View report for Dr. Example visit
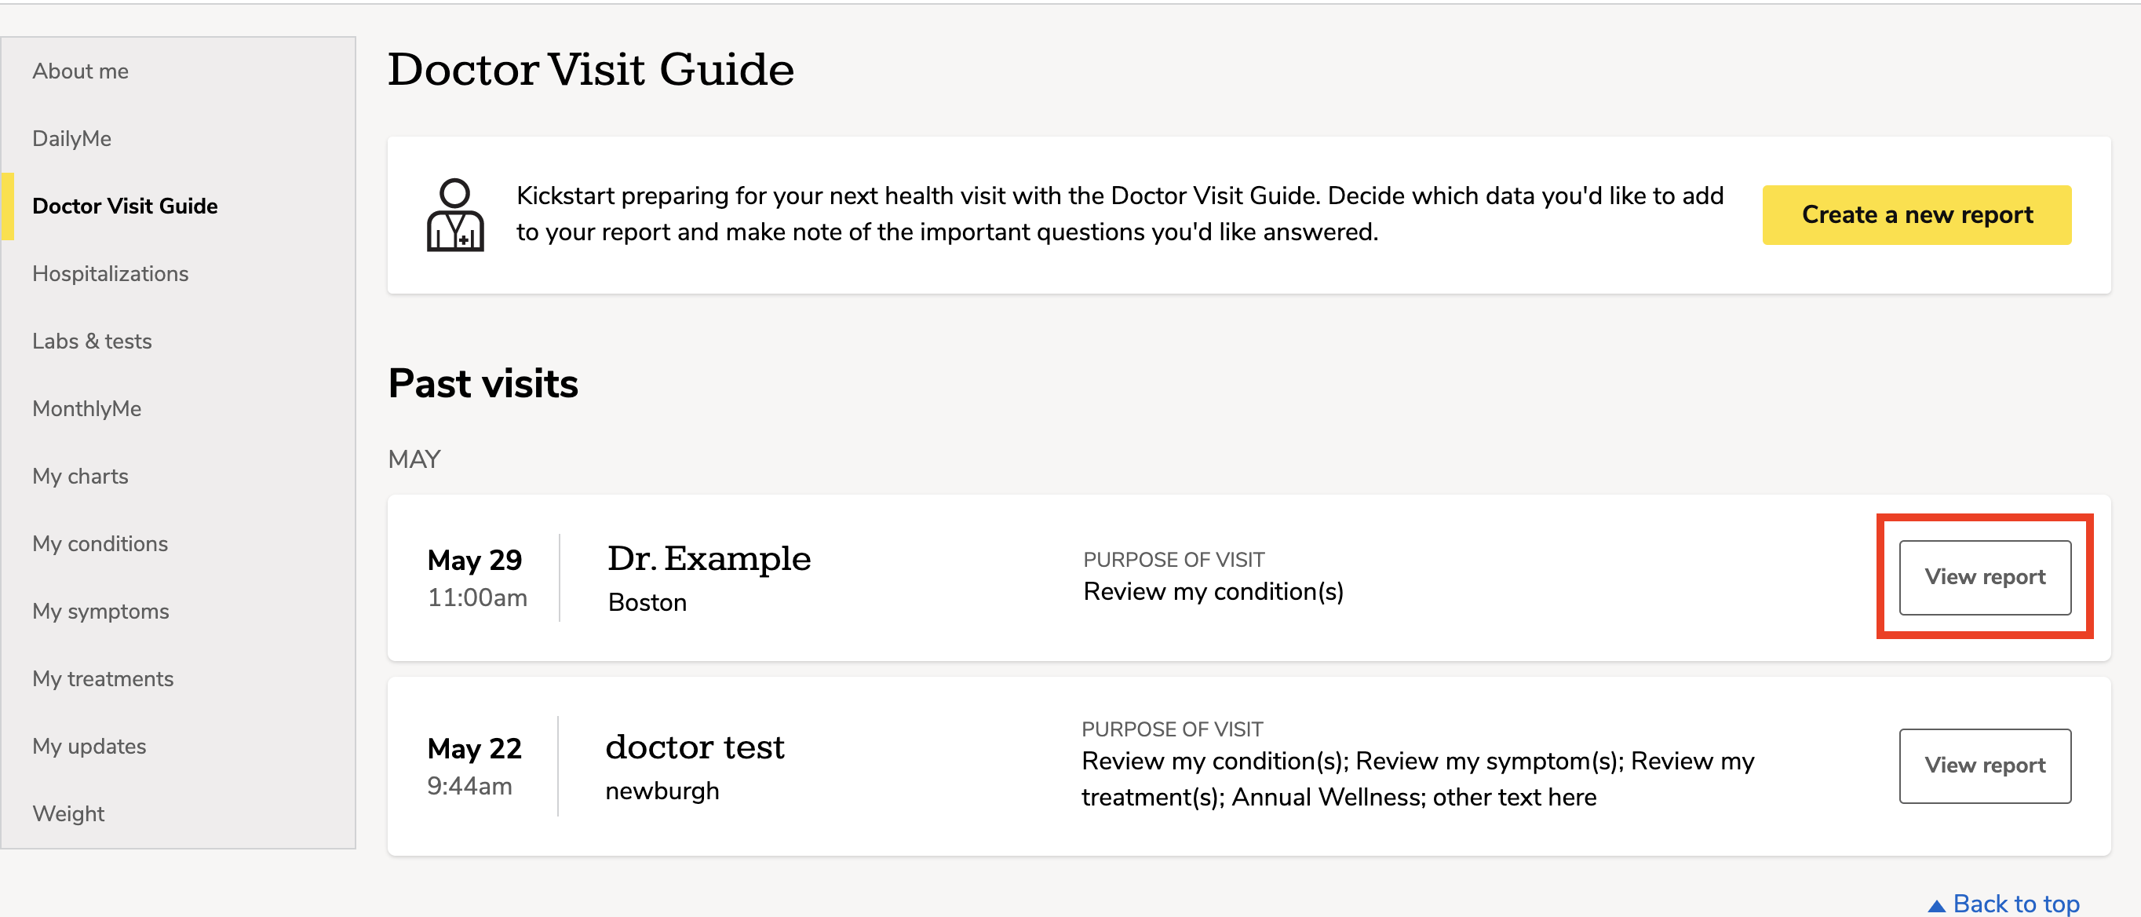The height and width of the screenshot is (917, 2141). click(1985, 577)
